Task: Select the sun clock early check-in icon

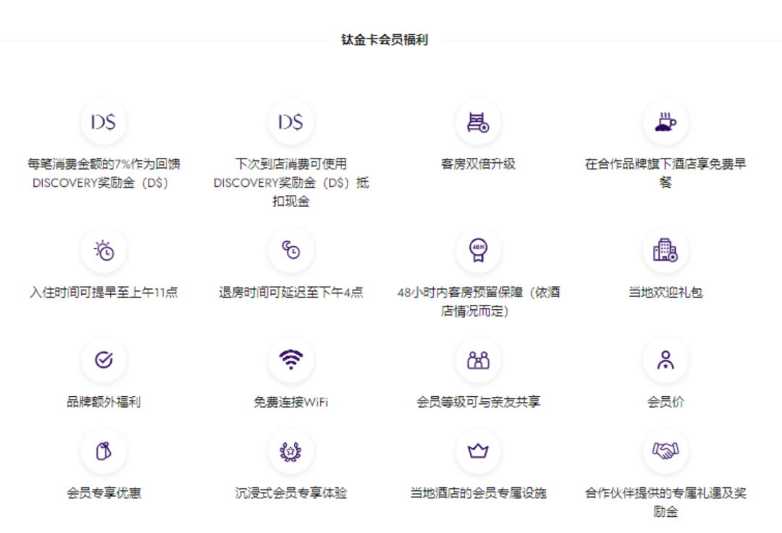Action: tap(104, 250)
